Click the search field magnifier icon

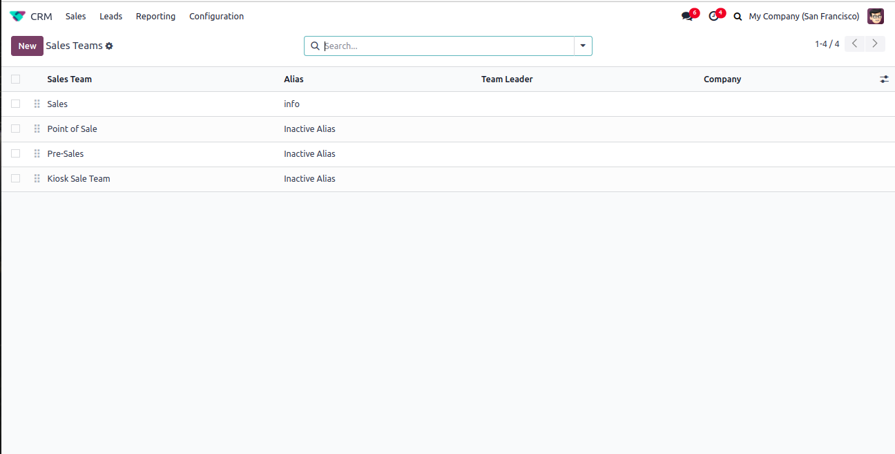[x=315, y=46]
